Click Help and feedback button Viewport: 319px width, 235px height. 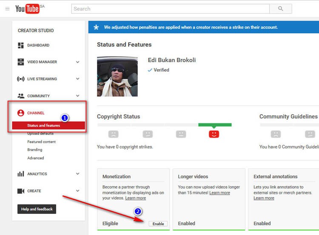pos(37,209)
